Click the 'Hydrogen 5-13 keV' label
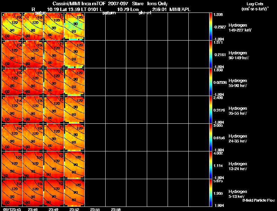 [x=238, y=194]
